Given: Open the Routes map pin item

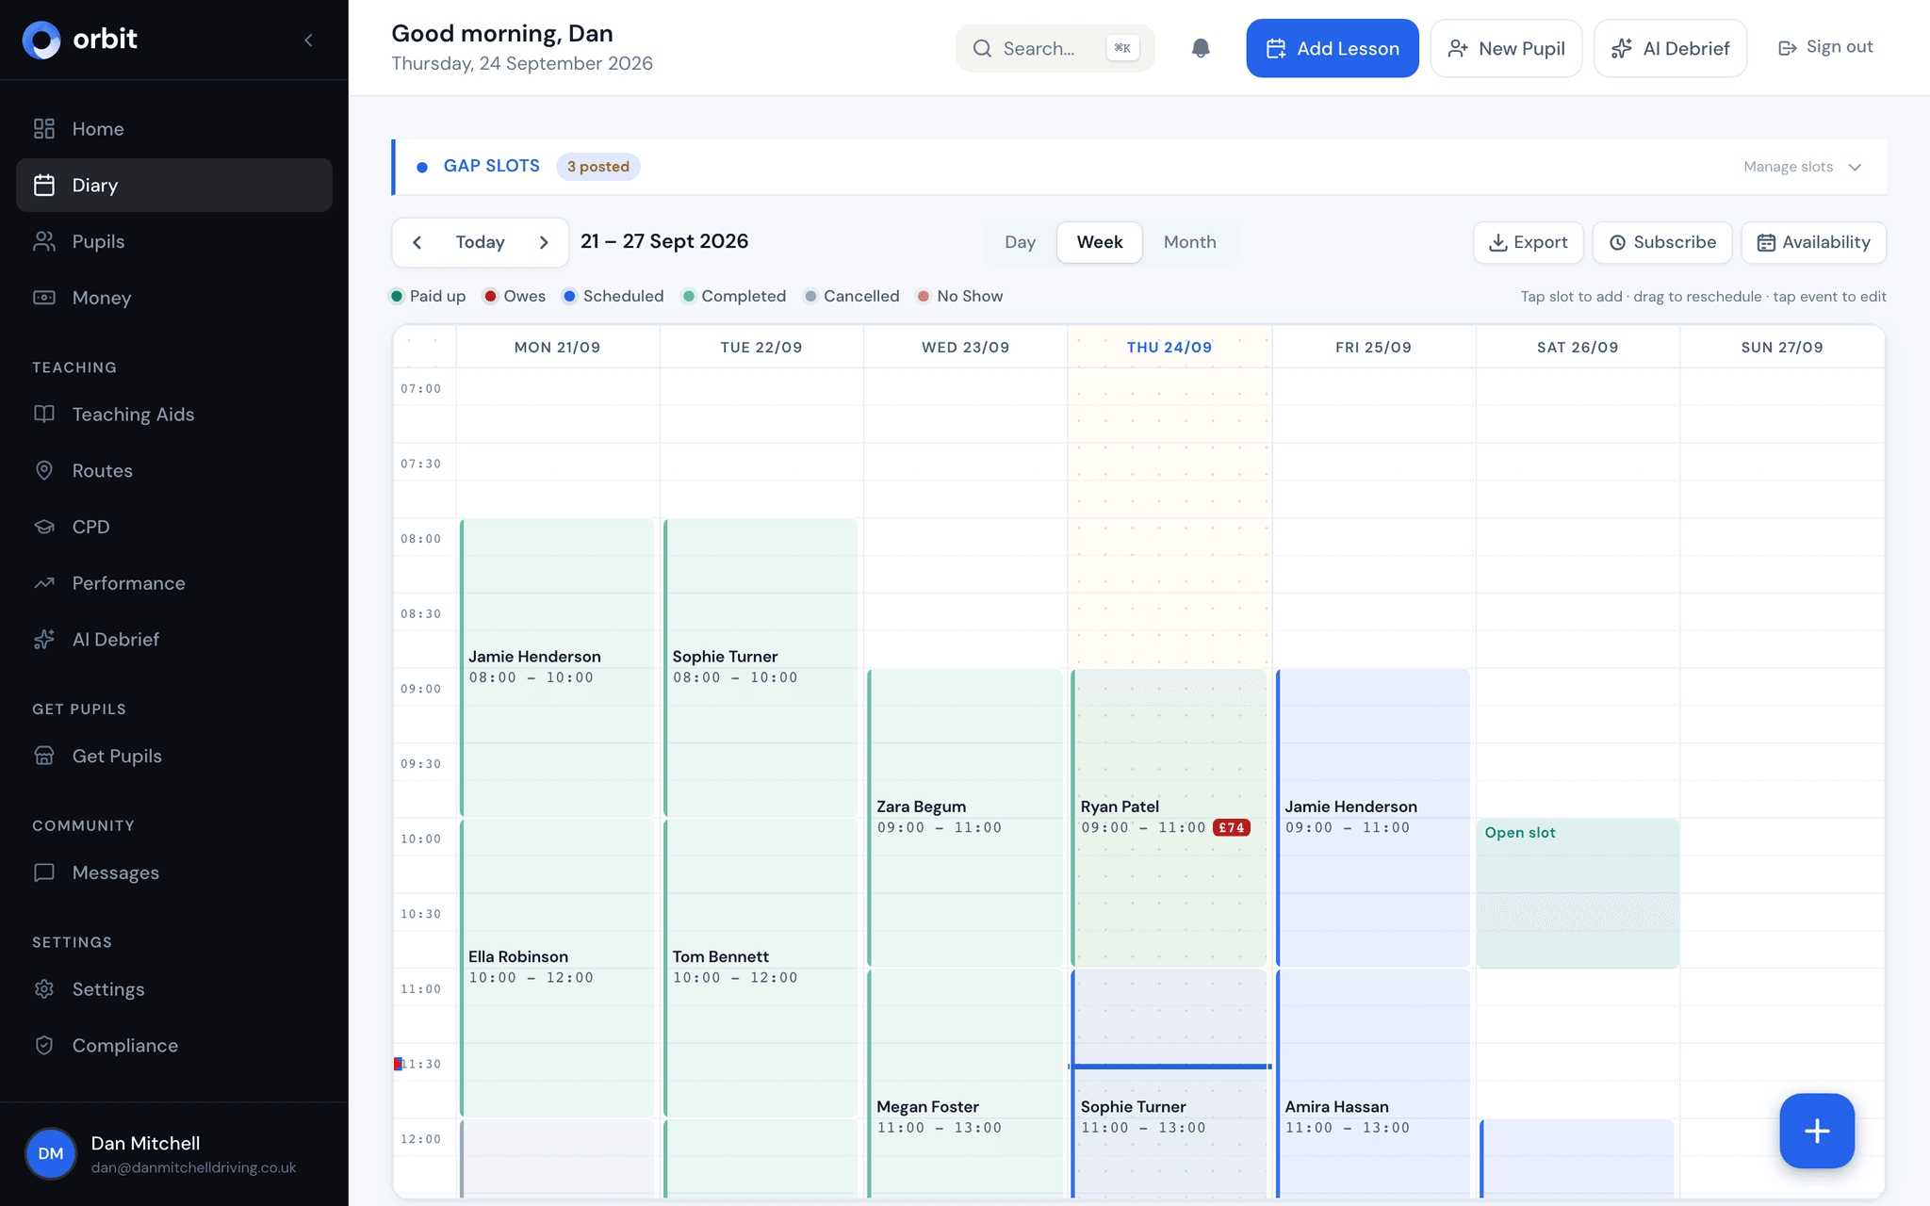Looking at the screenshot, I should click(x=174, y=470).
